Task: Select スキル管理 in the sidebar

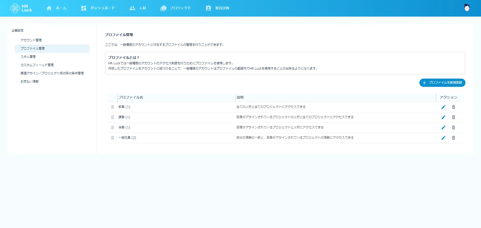Action: tap(28, 57)
